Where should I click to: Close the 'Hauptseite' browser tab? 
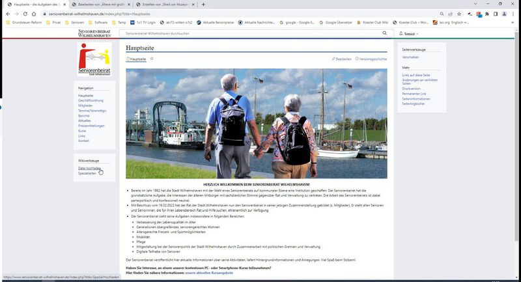64,5
